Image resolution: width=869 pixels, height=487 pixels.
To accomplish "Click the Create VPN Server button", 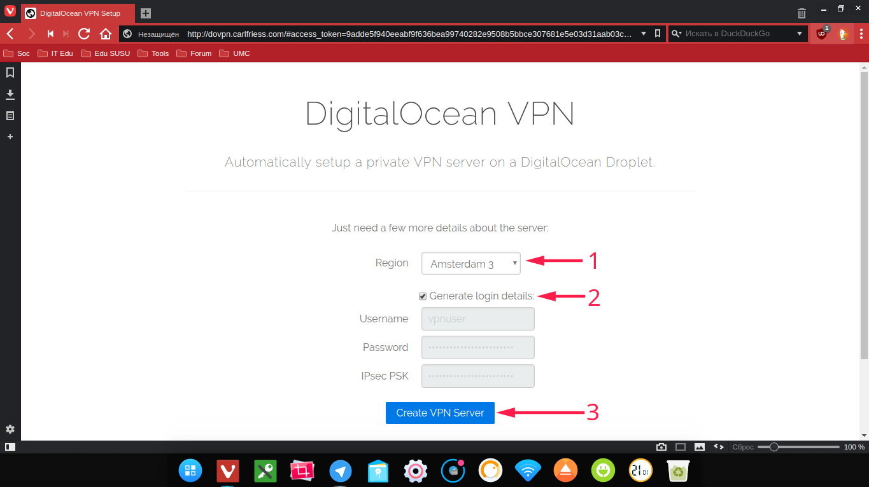I will [x=440, y=413].
